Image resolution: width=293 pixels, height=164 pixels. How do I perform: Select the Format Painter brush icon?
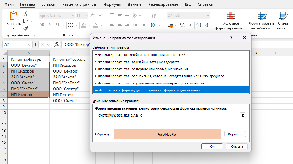click(x=26, y=28)
